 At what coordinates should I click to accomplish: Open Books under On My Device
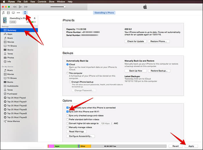(19, 82)
